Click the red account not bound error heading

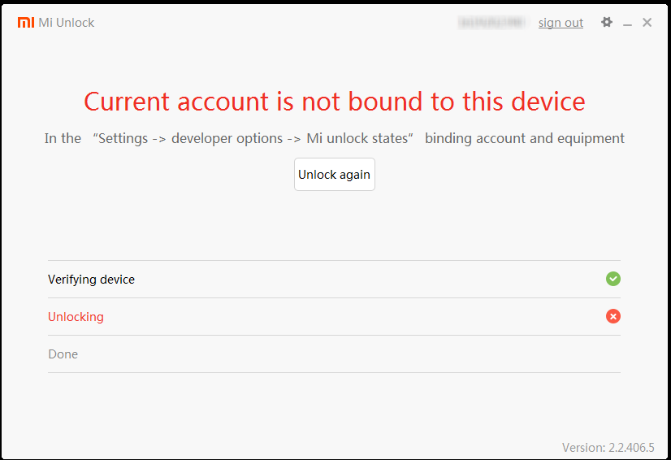tap(335, 102)
